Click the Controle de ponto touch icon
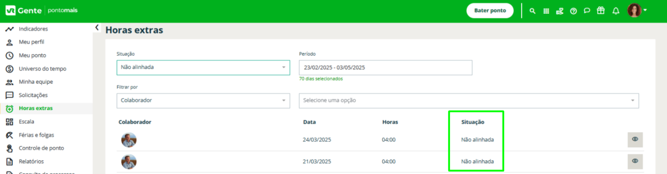The width and height of the screenshot is (667, 174). coord(9,148)
